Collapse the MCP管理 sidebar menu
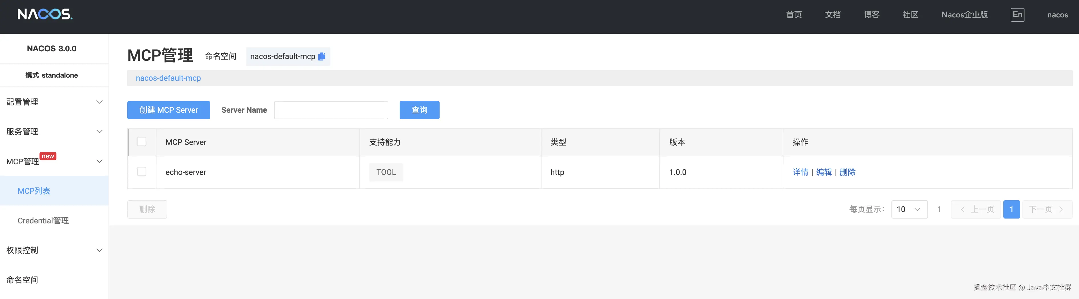The image size is (1079, 299). (54, 161)
